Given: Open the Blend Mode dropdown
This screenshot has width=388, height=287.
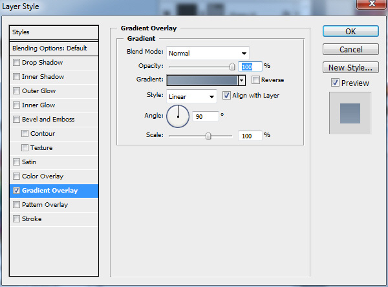Looking at the screenshot, I should 208,53.
